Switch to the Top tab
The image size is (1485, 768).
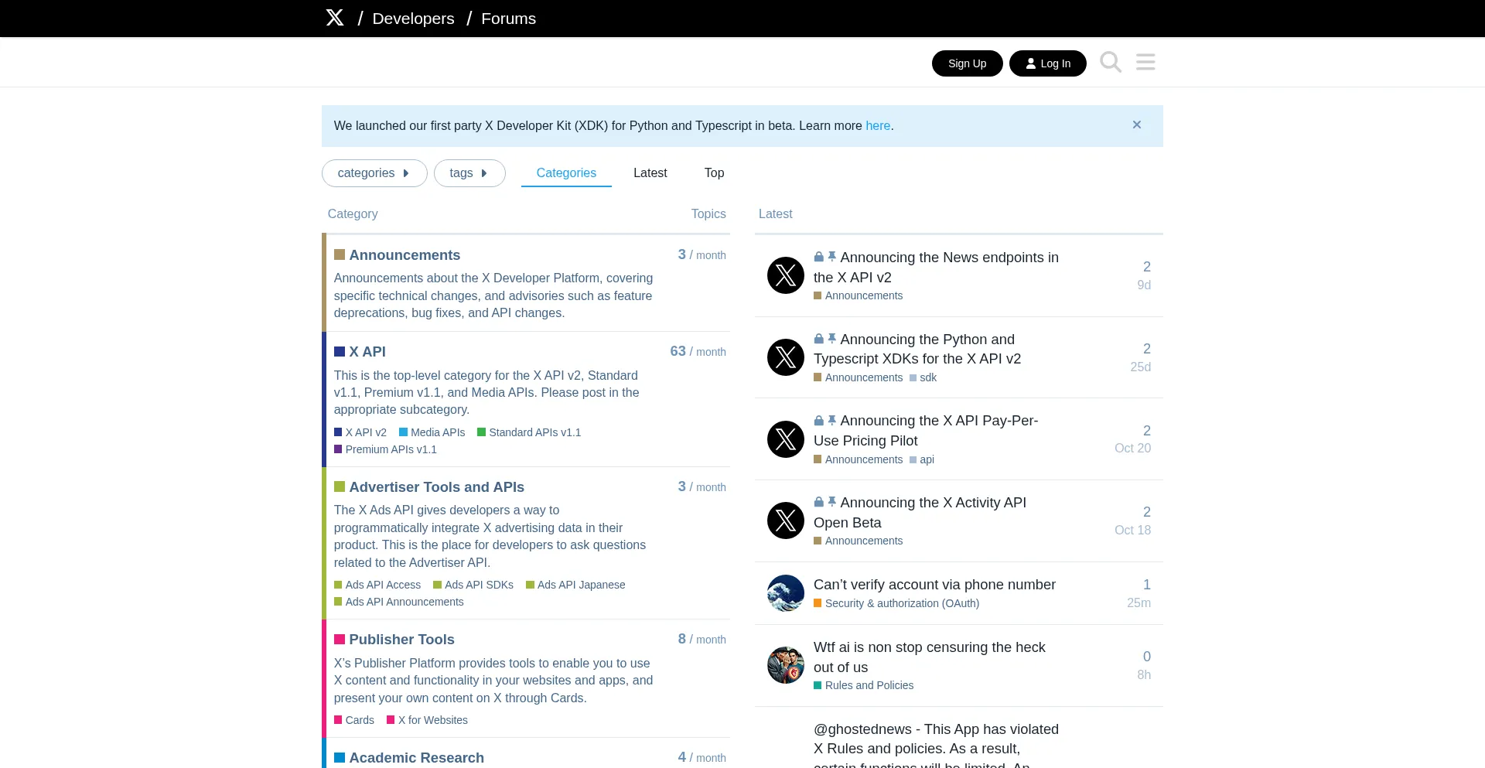point(714,173)
